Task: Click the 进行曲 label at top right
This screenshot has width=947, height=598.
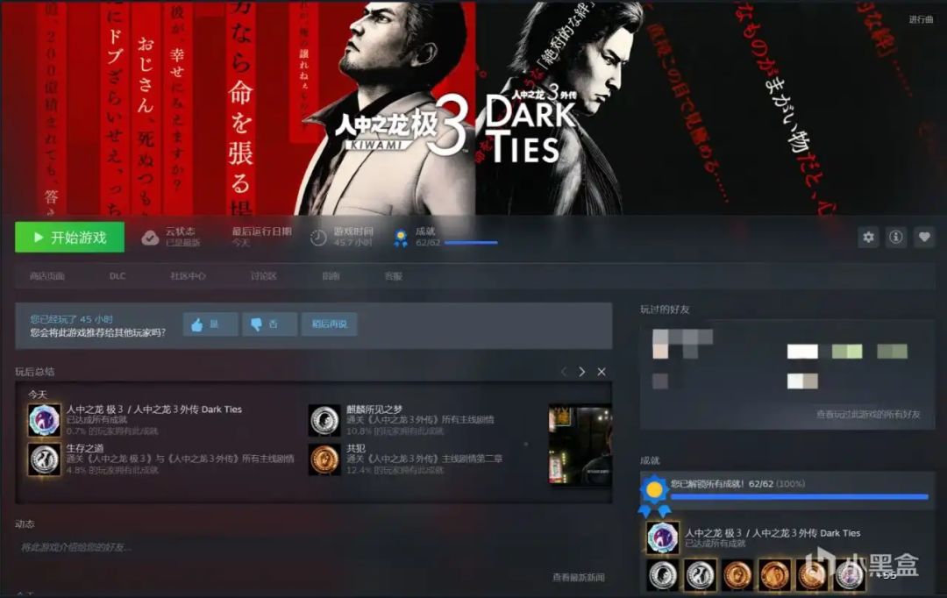Action: [921, 20]
